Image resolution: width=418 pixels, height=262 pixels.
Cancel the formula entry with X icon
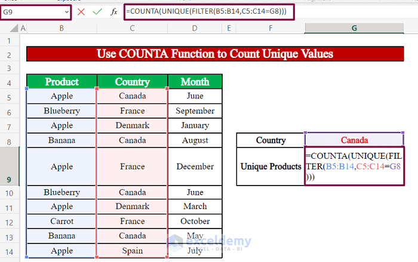[81, 12]
